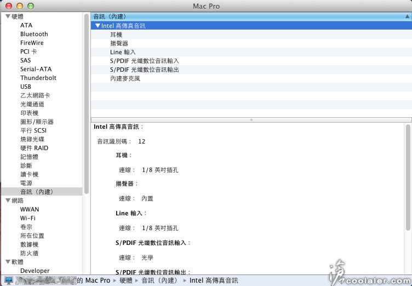The image size is (412, 286).
Task: Open Serial-ATA in the sidebar
Action: [x=36, y=69]
